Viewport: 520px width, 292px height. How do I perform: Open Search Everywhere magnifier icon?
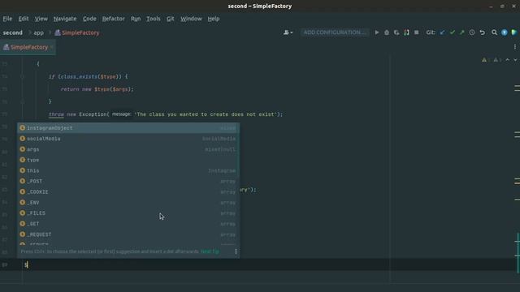point(495,32)
